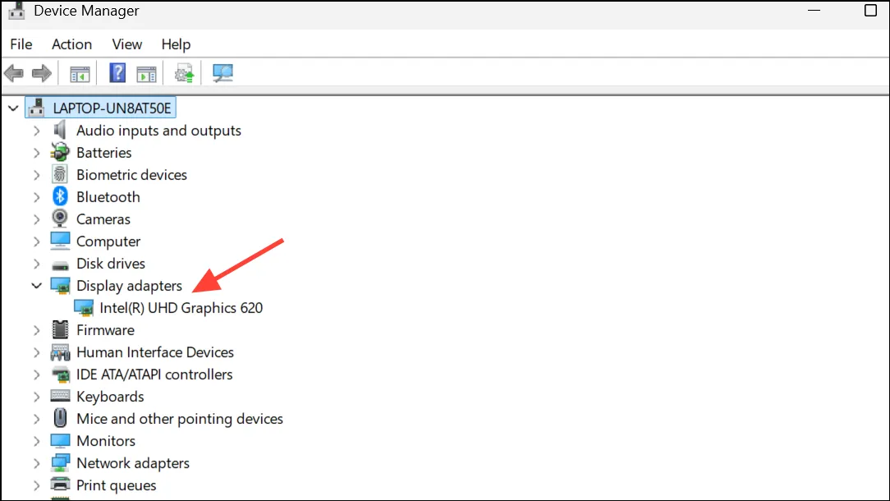This screenshot has height=501, width=890.
Task: Click the Monitors icon
Action: coord(60,441)
